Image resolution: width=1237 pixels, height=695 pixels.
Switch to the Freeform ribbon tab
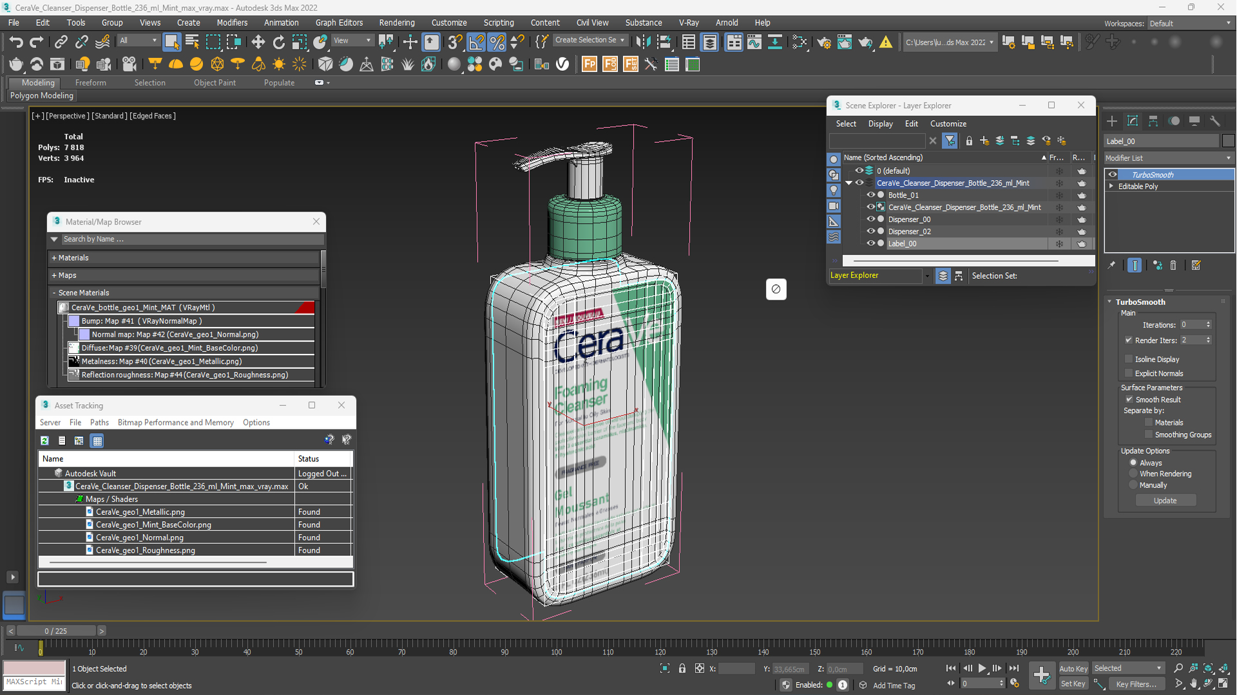click(90, 82)
